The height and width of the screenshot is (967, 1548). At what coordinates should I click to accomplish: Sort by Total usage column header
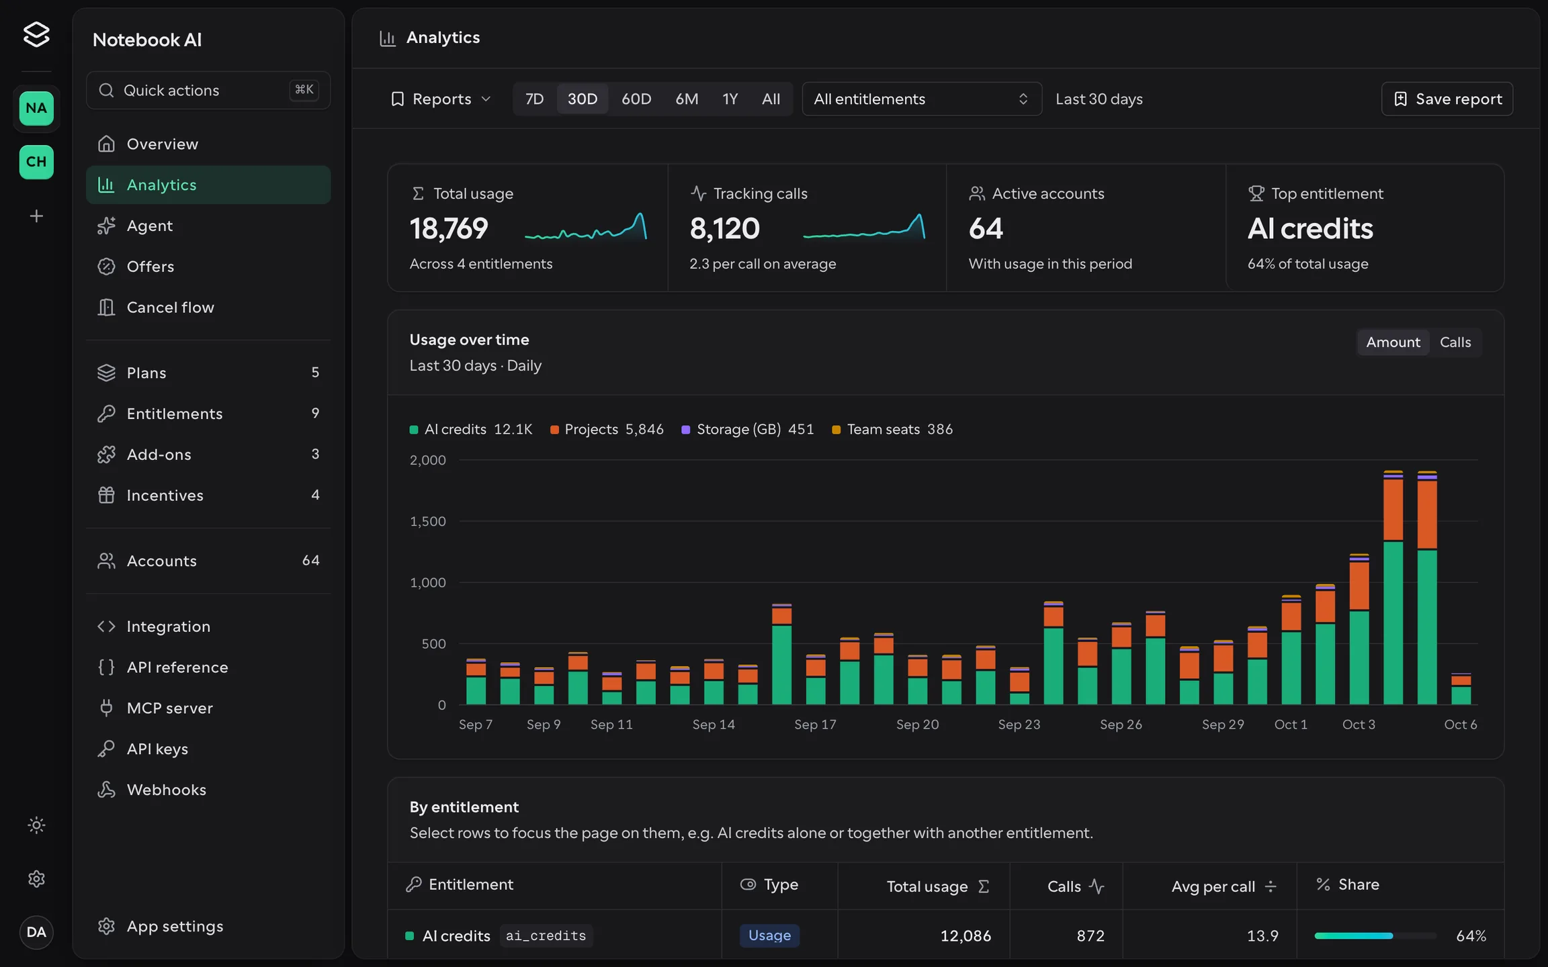pyautogui.click(x=924, y=886)
